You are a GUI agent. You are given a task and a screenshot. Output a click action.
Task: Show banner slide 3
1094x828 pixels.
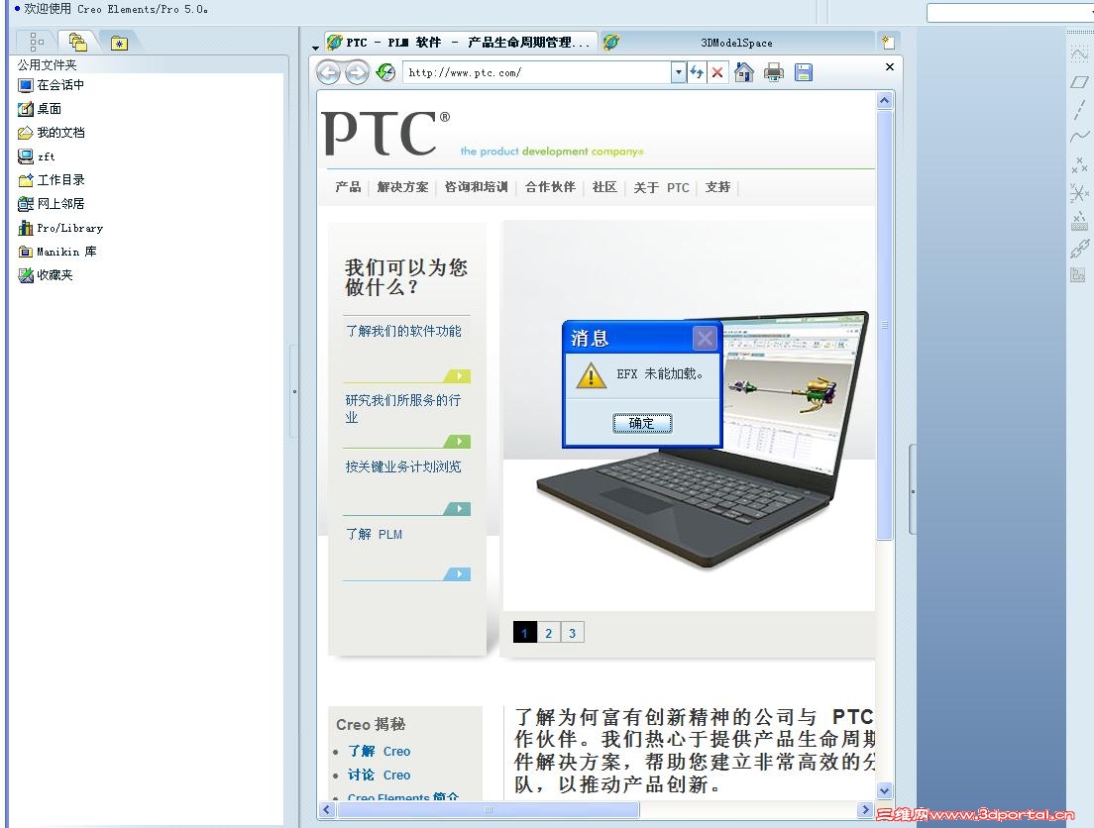pyautogui.click(x=572, y=633)
